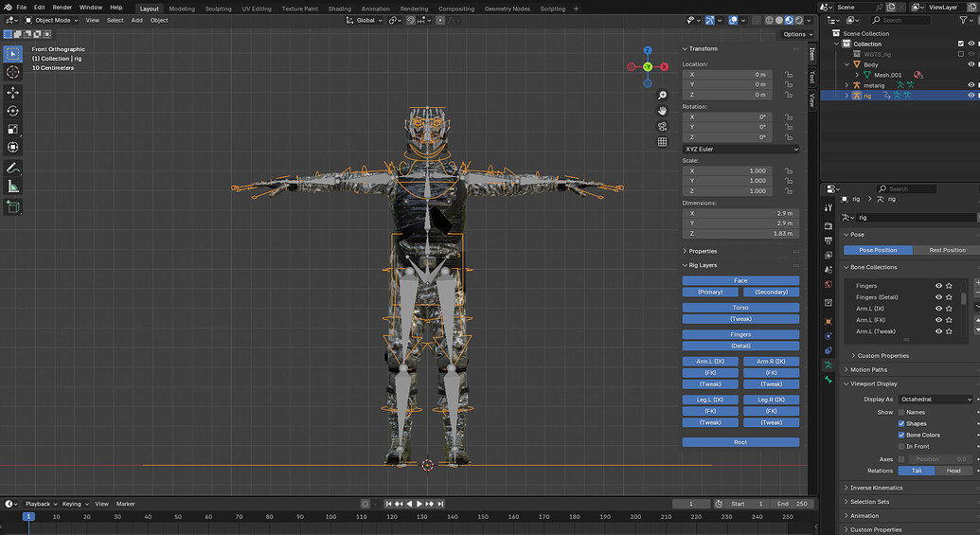Image resolution: width=980 pixels, height=535 pixels.
Task: Uncheck the Bone Colors checkbox
Action: click(x=901, y=435)
